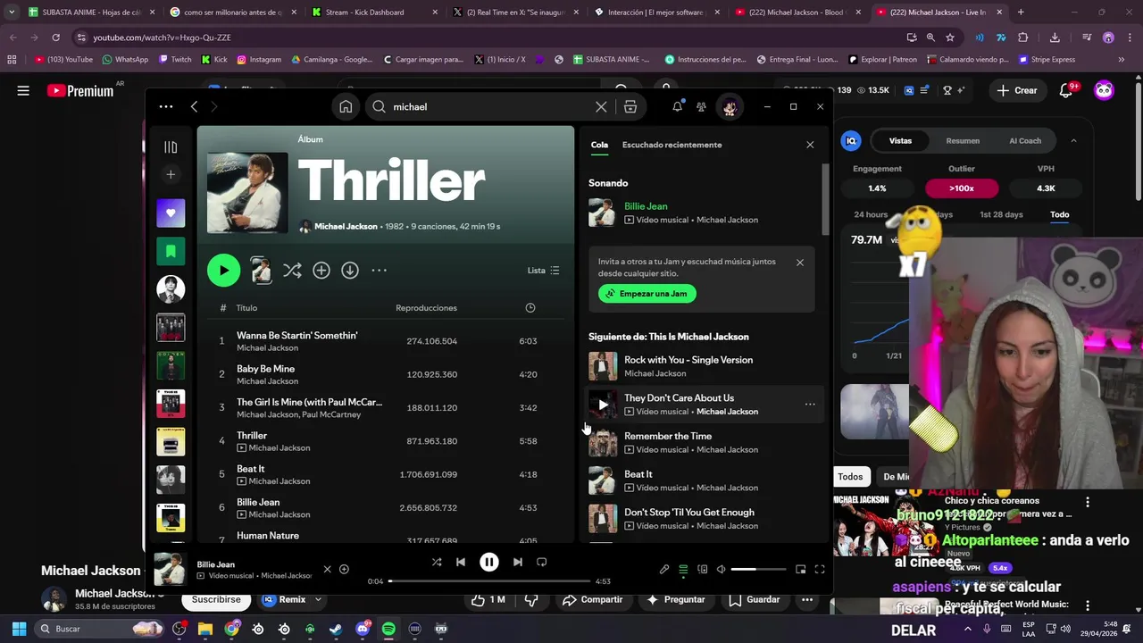Pause Billie Jean playback

(x=489, y=562)
